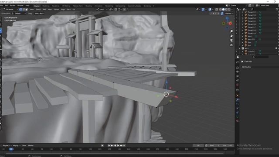279x157 pixels.
Task: Click the pan view hand icon
Action: [x=231, y=36]
